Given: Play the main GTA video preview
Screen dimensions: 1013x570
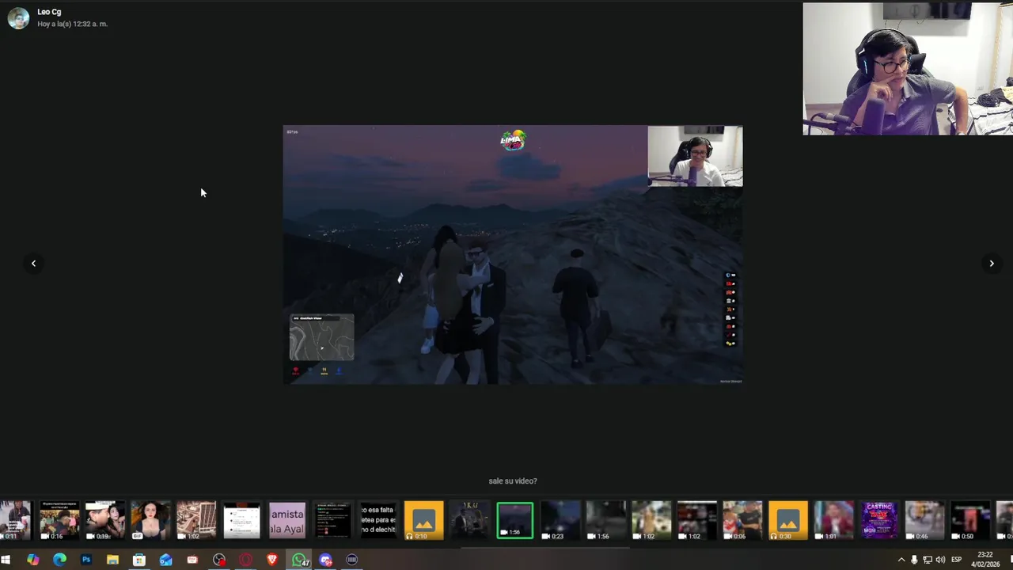Looking at the screenshot, I should [513, 255].
